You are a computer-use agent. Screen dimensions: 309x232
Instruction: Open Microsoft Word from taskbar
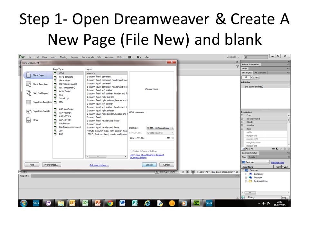(x=122, y=203)
